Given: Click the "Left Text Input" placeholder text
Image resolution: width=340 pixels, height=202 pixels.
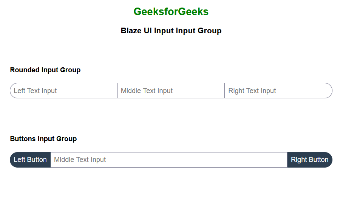Looking at the screenshot, I should pos(35,91).
